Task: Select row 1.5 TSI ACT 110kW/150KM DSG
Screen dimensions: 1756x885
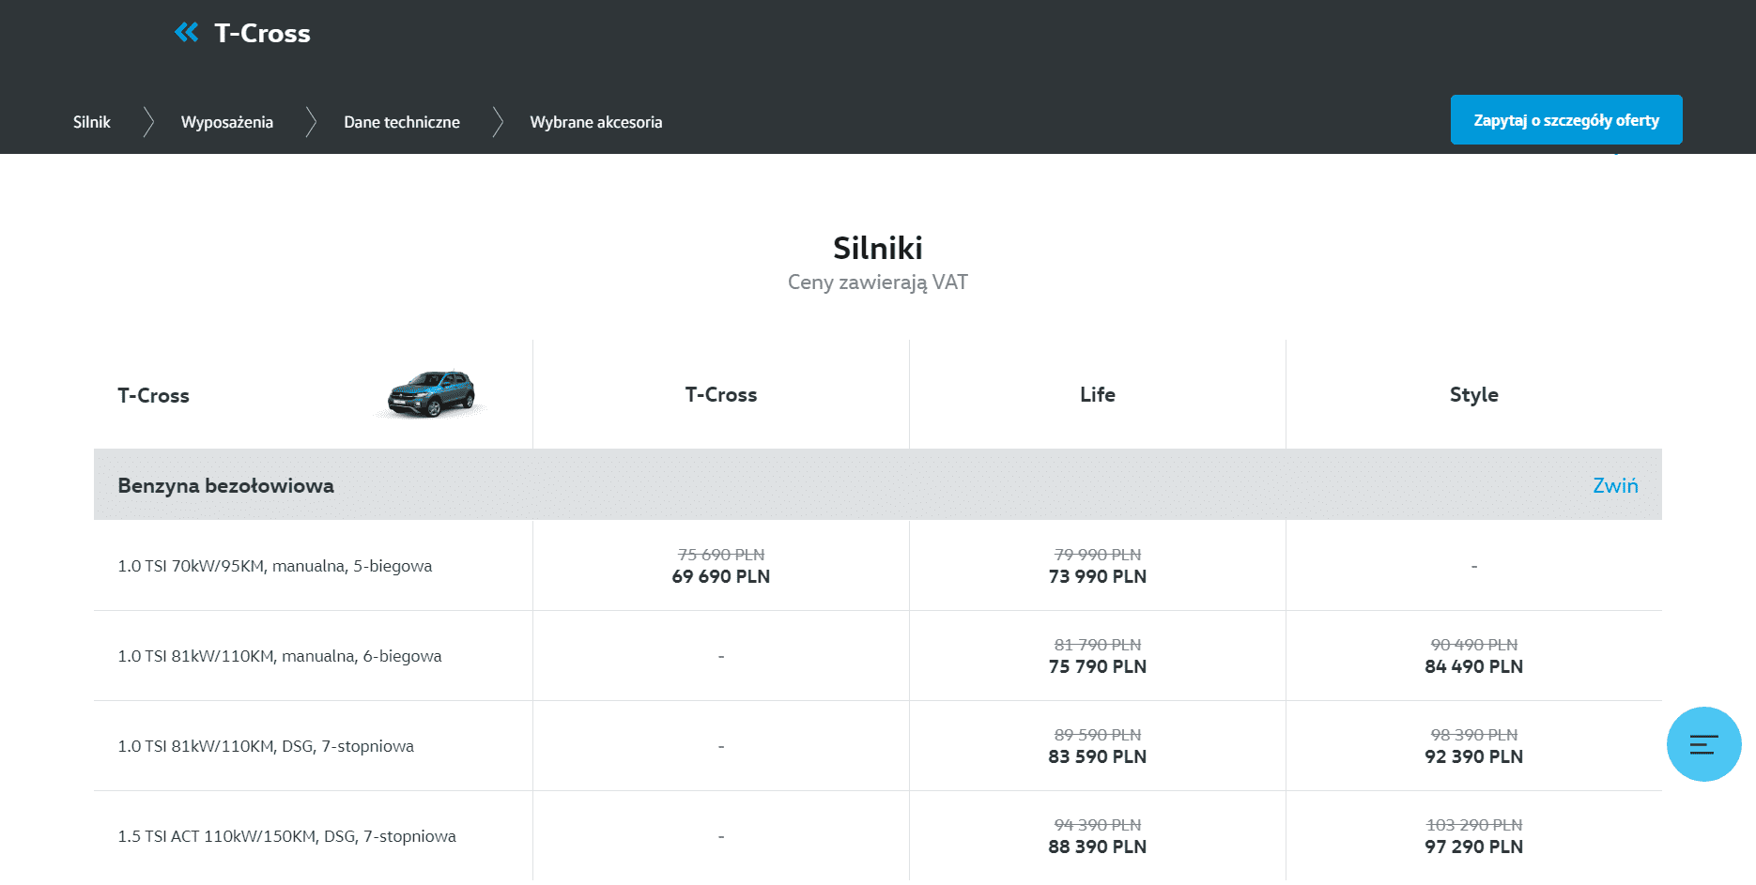Action: click(878, 836)
